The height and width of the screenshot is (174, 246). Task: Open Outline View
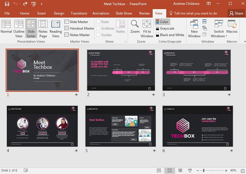click(x=19, y=28)
